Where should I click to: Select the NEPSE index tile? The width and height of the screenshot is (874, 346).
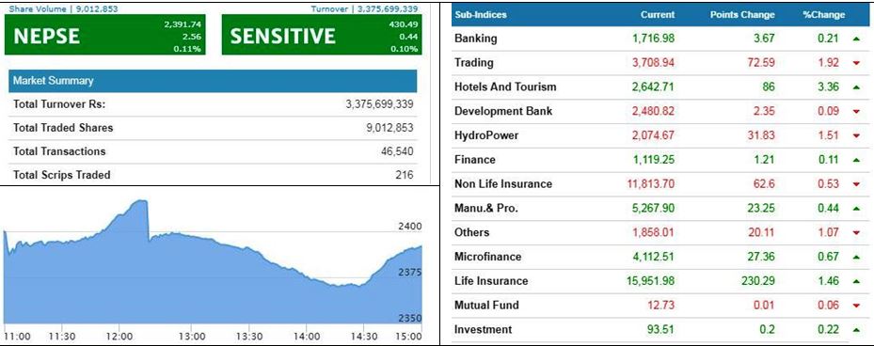pos(104,35)
